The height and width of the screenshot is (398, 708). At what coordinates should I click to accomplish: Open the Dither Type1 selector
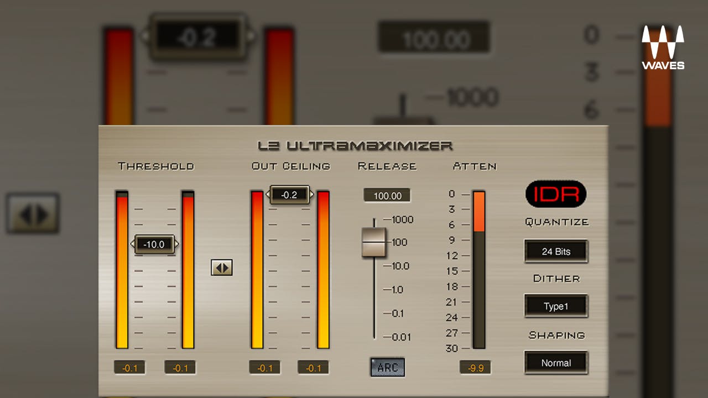pos(556,306)
